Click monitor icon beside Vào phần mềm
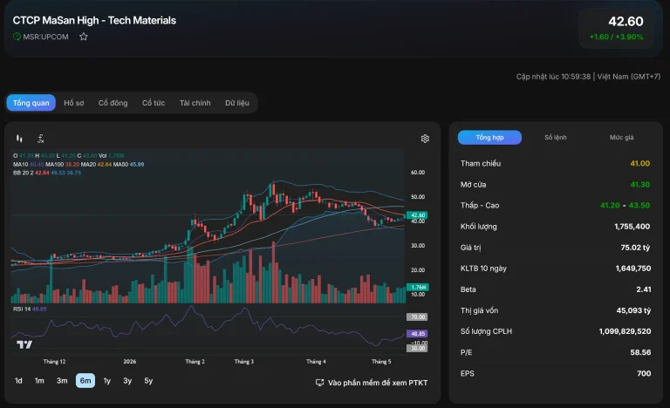The image size is (670, 408). [319, 383]
